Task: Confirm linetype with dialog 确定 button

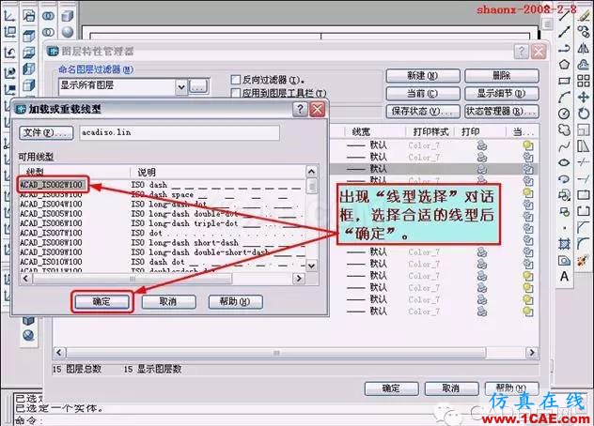Action: (102, 302)
